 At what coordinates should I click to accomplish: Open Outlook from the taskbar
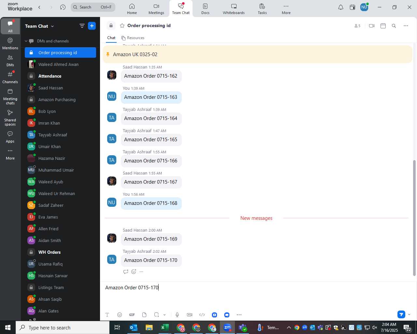coord(134,327)
